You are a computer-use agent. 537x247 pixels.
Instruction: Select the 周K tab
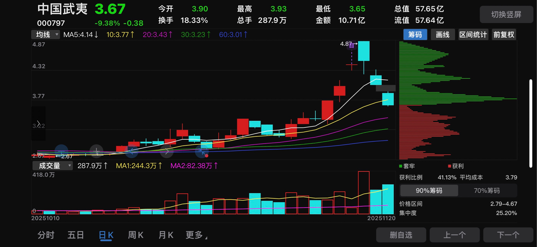click(136, 235)
